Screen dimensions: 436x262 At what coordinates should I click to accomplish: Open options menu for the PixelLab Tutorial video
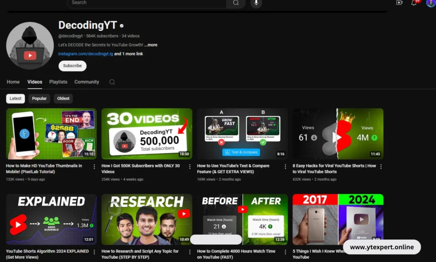95,167
